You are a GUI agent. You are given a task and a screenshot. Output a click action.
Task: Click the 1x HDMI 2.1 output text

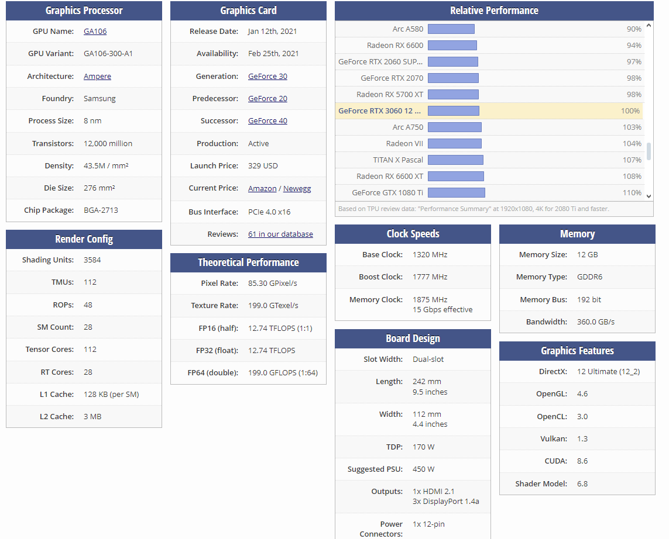(434, 492)
